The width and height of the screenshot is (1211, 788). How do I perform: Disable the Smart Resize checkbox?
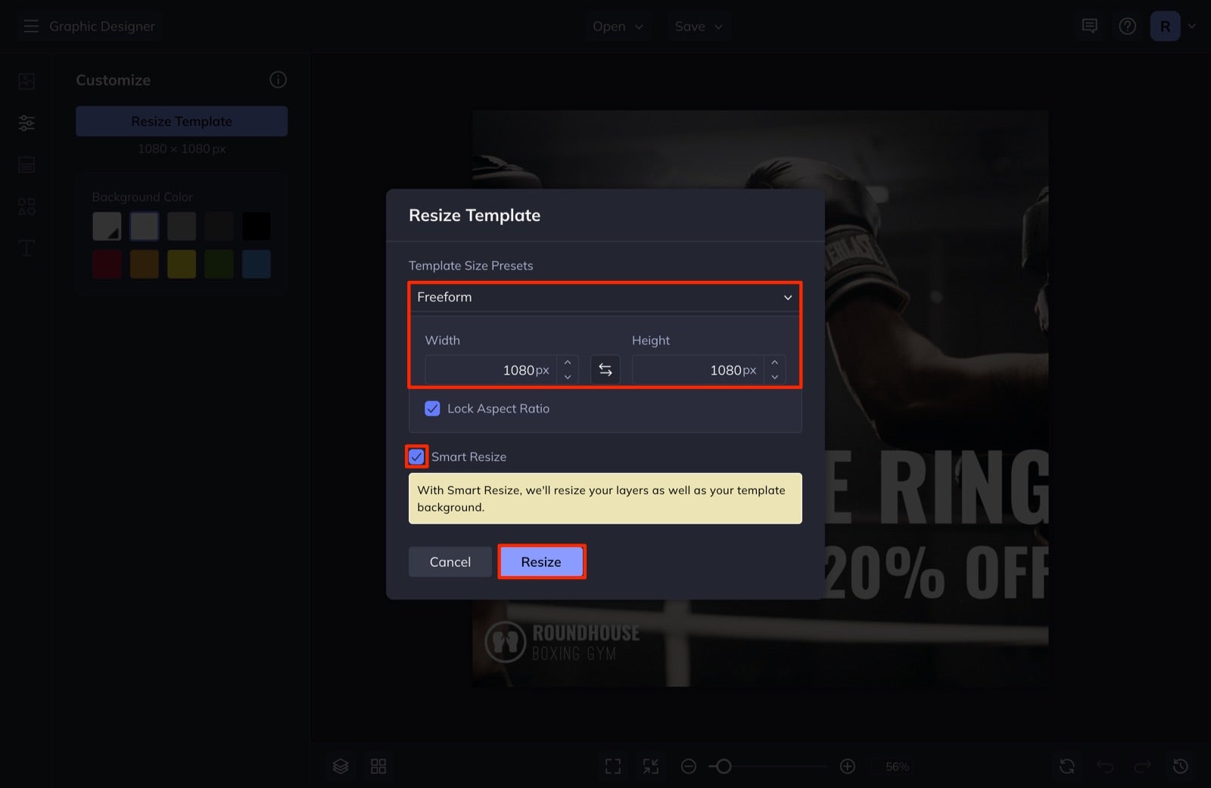click(416, 456)
